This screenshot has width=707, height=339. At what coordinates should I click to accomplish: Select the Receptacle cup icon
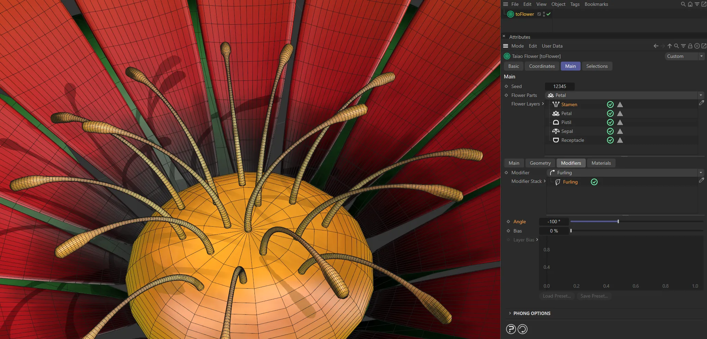click(556, 140)
